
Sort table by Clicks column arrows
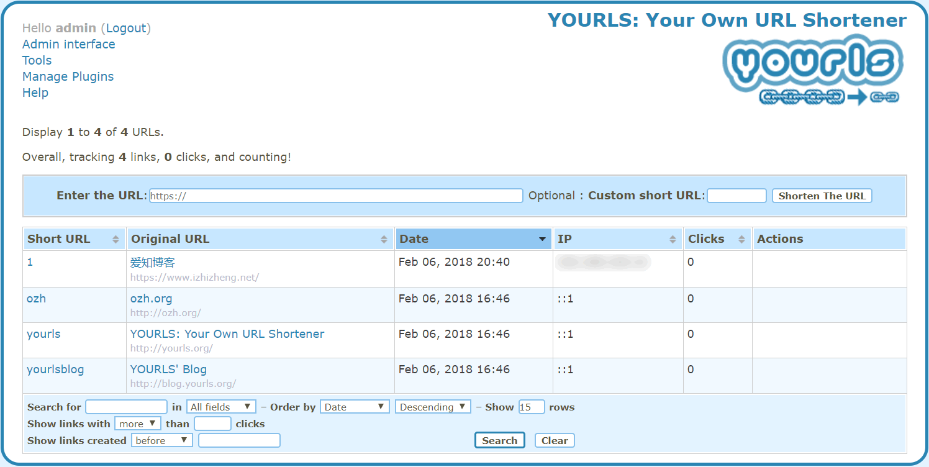tap(741, 240)
